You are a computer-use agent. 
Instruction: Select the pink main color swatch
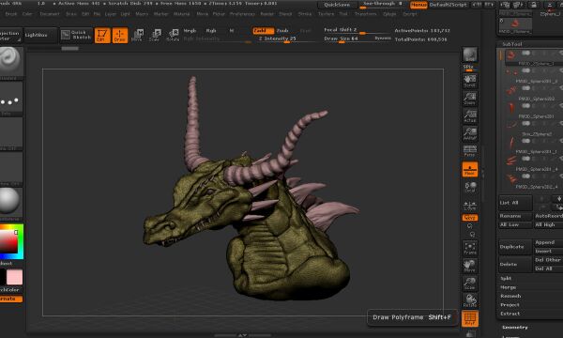(x=15, y=277)
